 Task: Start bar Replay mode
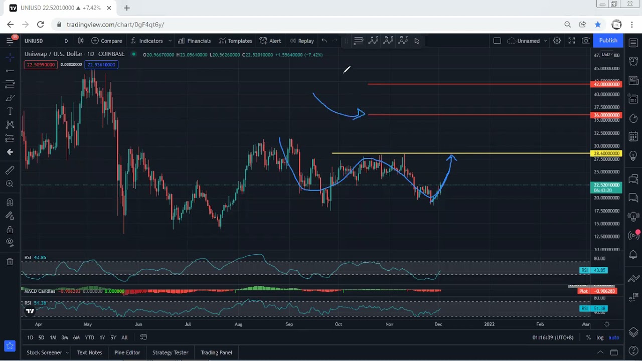pos(301,41)
